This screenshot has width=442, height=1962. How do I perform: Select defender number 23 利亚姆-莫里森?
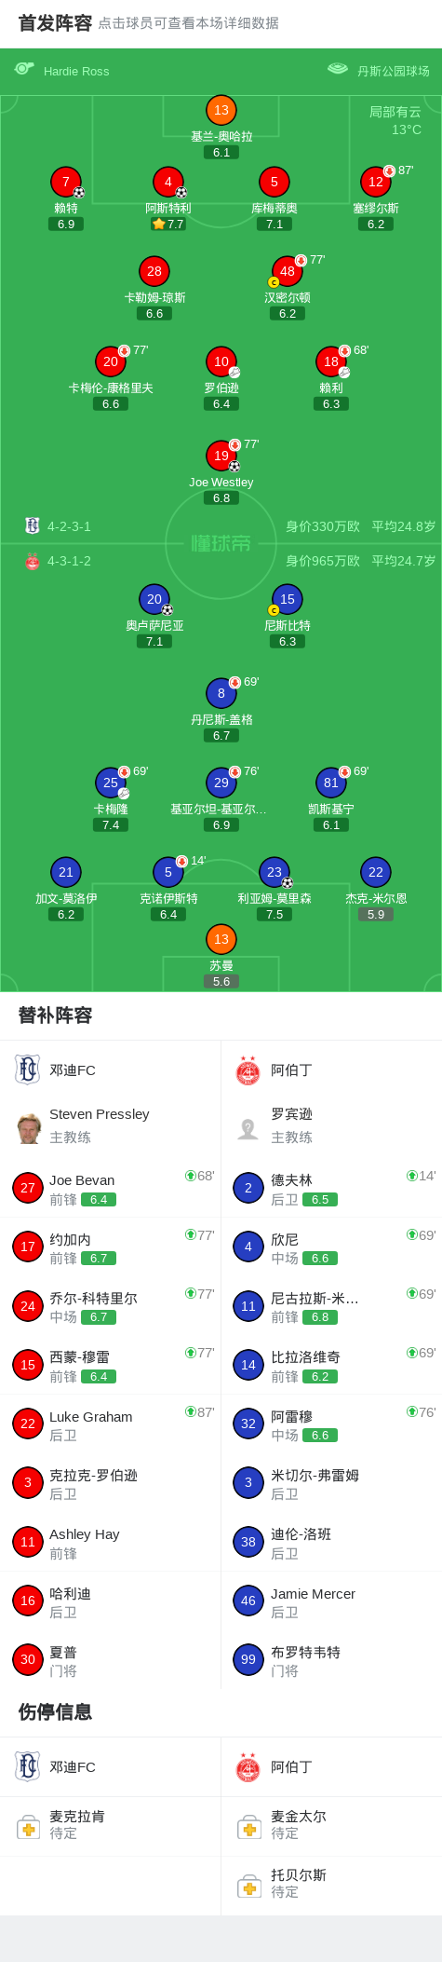275,872
